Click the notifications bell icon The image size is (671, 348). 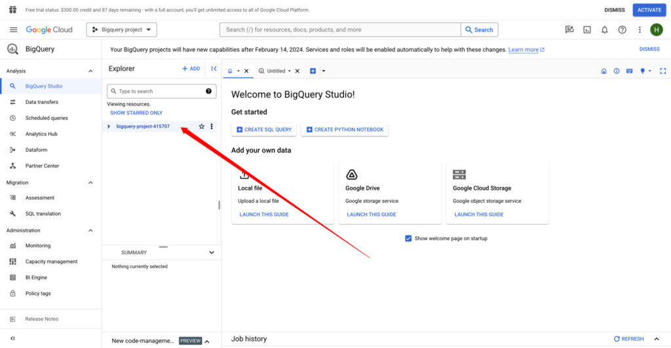click(605, 29)
